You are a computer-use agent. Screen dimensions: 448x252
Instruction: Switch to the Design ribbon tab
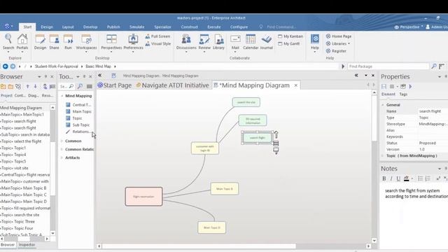(x=47, y=27)
